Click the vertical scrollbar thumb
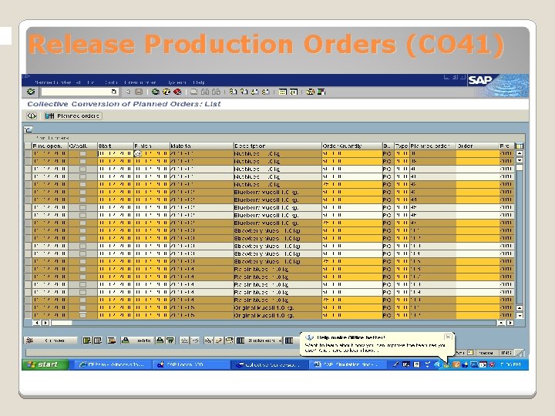 [520, 168]
